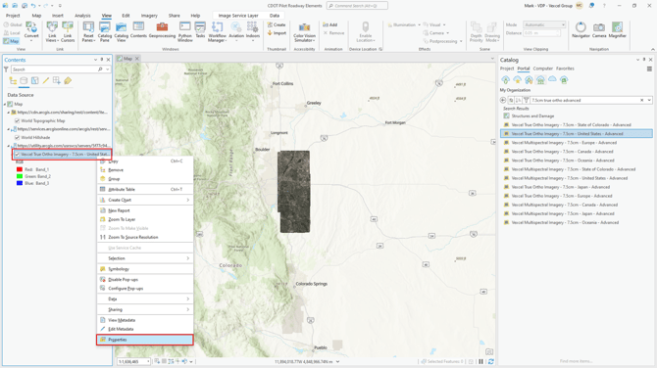Open the Analysis ribbon tab
657x368 pixels.
pos(82,16)
